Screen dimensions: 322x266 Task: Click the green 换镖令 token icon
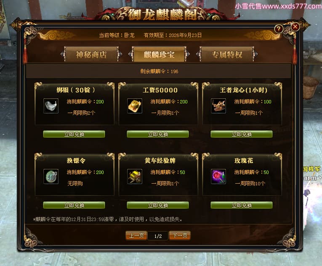[x=51, y=176]
